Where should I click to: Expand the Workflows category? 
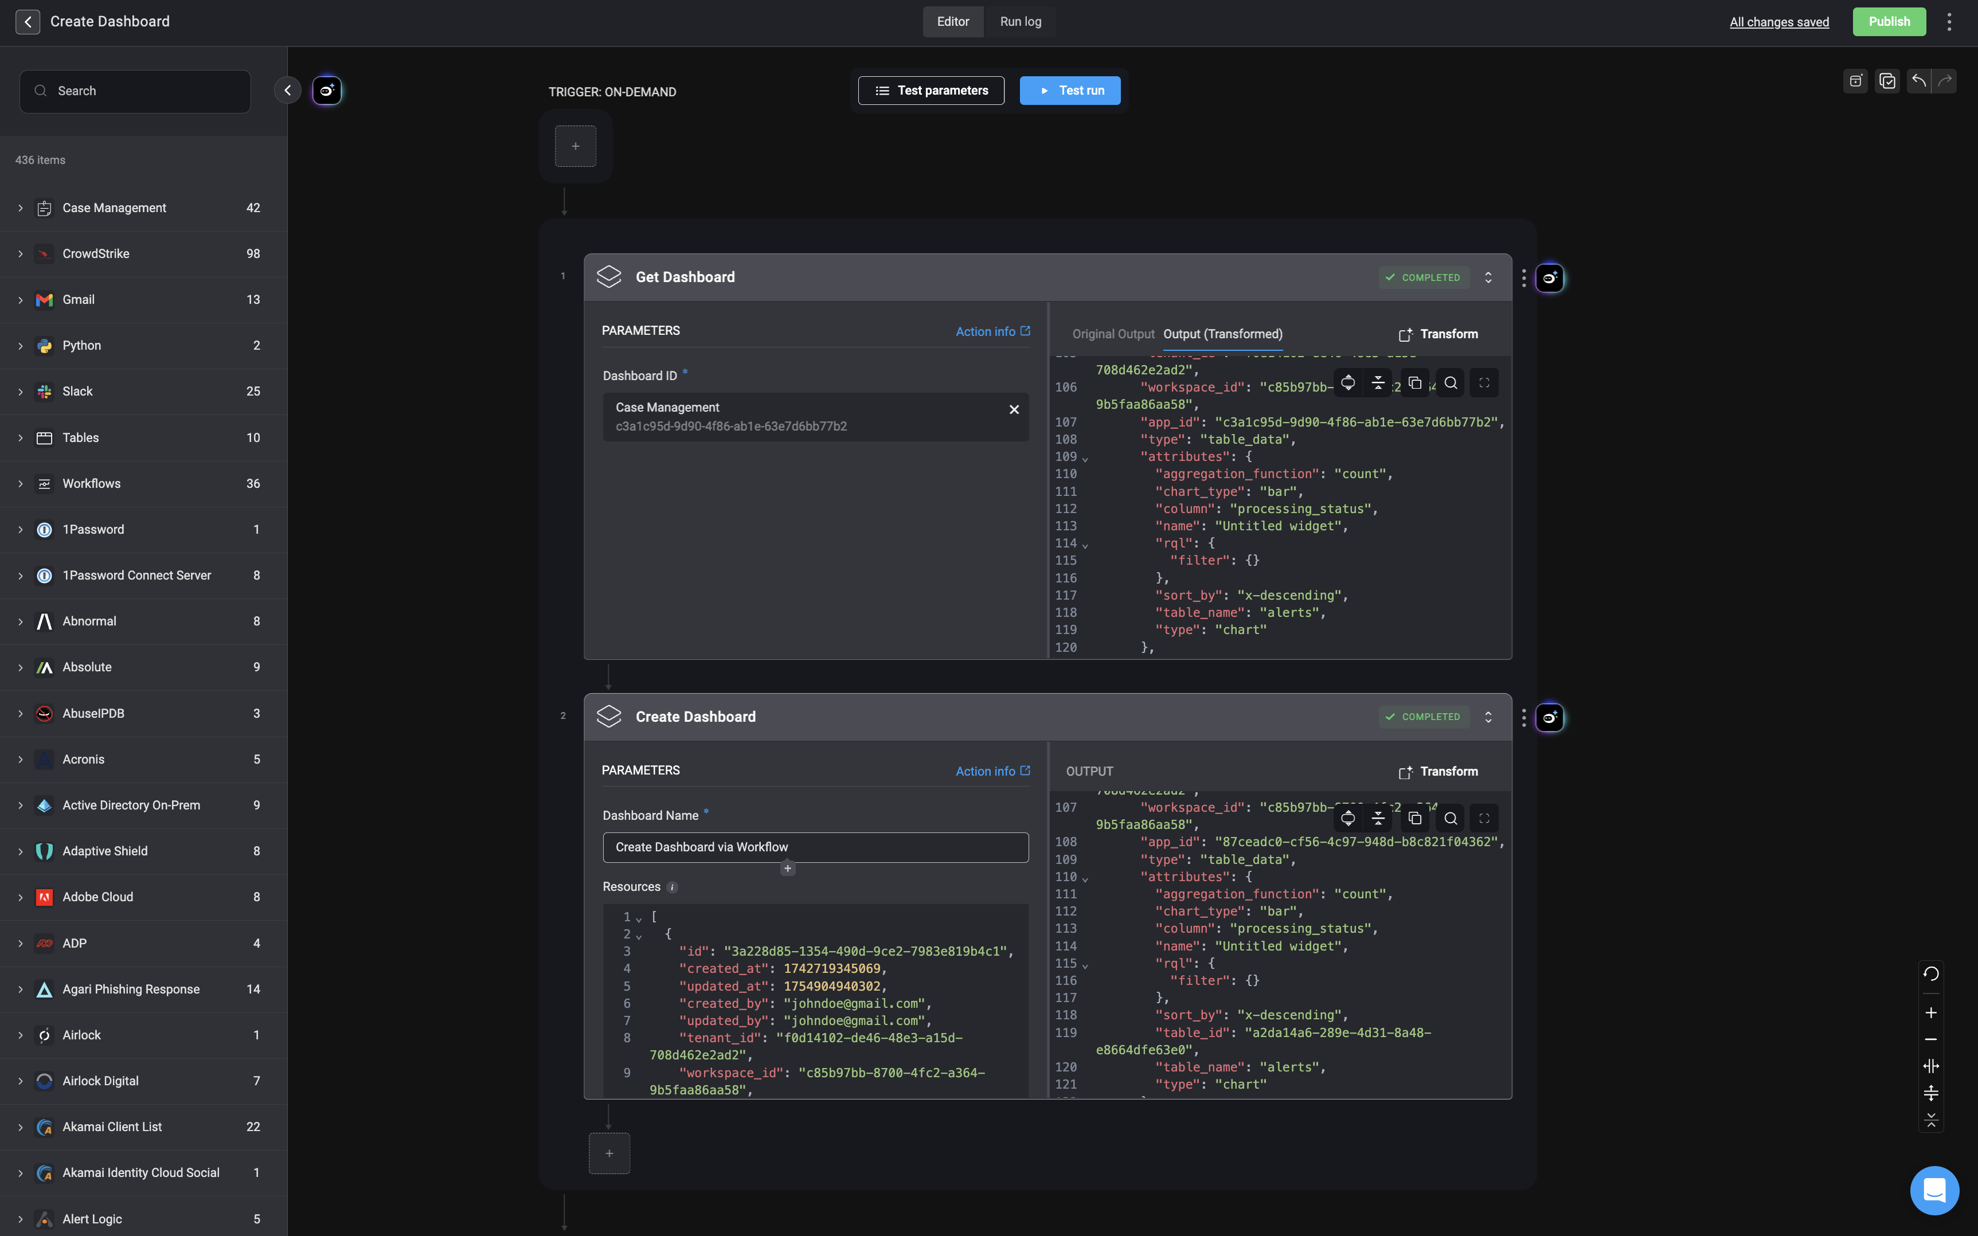[21, 484]
